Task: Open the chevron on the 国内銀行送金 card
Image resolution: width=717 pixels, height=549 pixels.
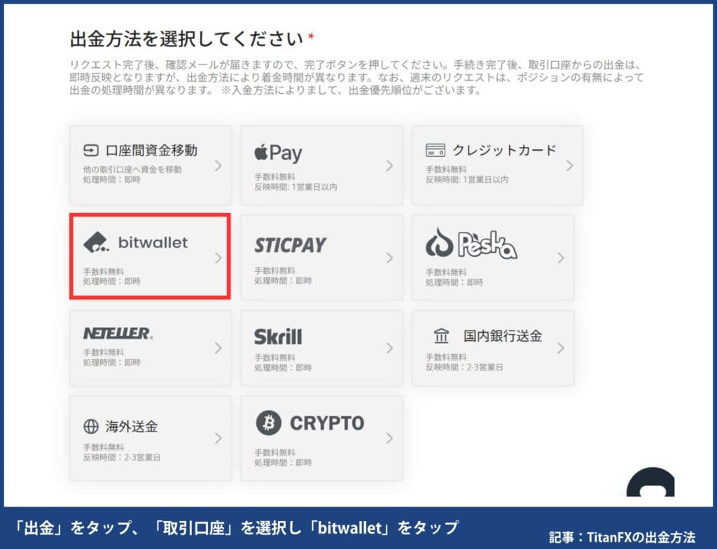Action: pos(561,348)
